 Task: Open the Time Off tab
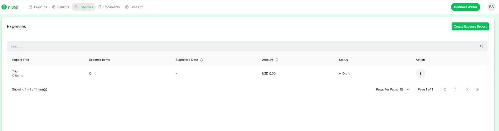pos(134,7)
